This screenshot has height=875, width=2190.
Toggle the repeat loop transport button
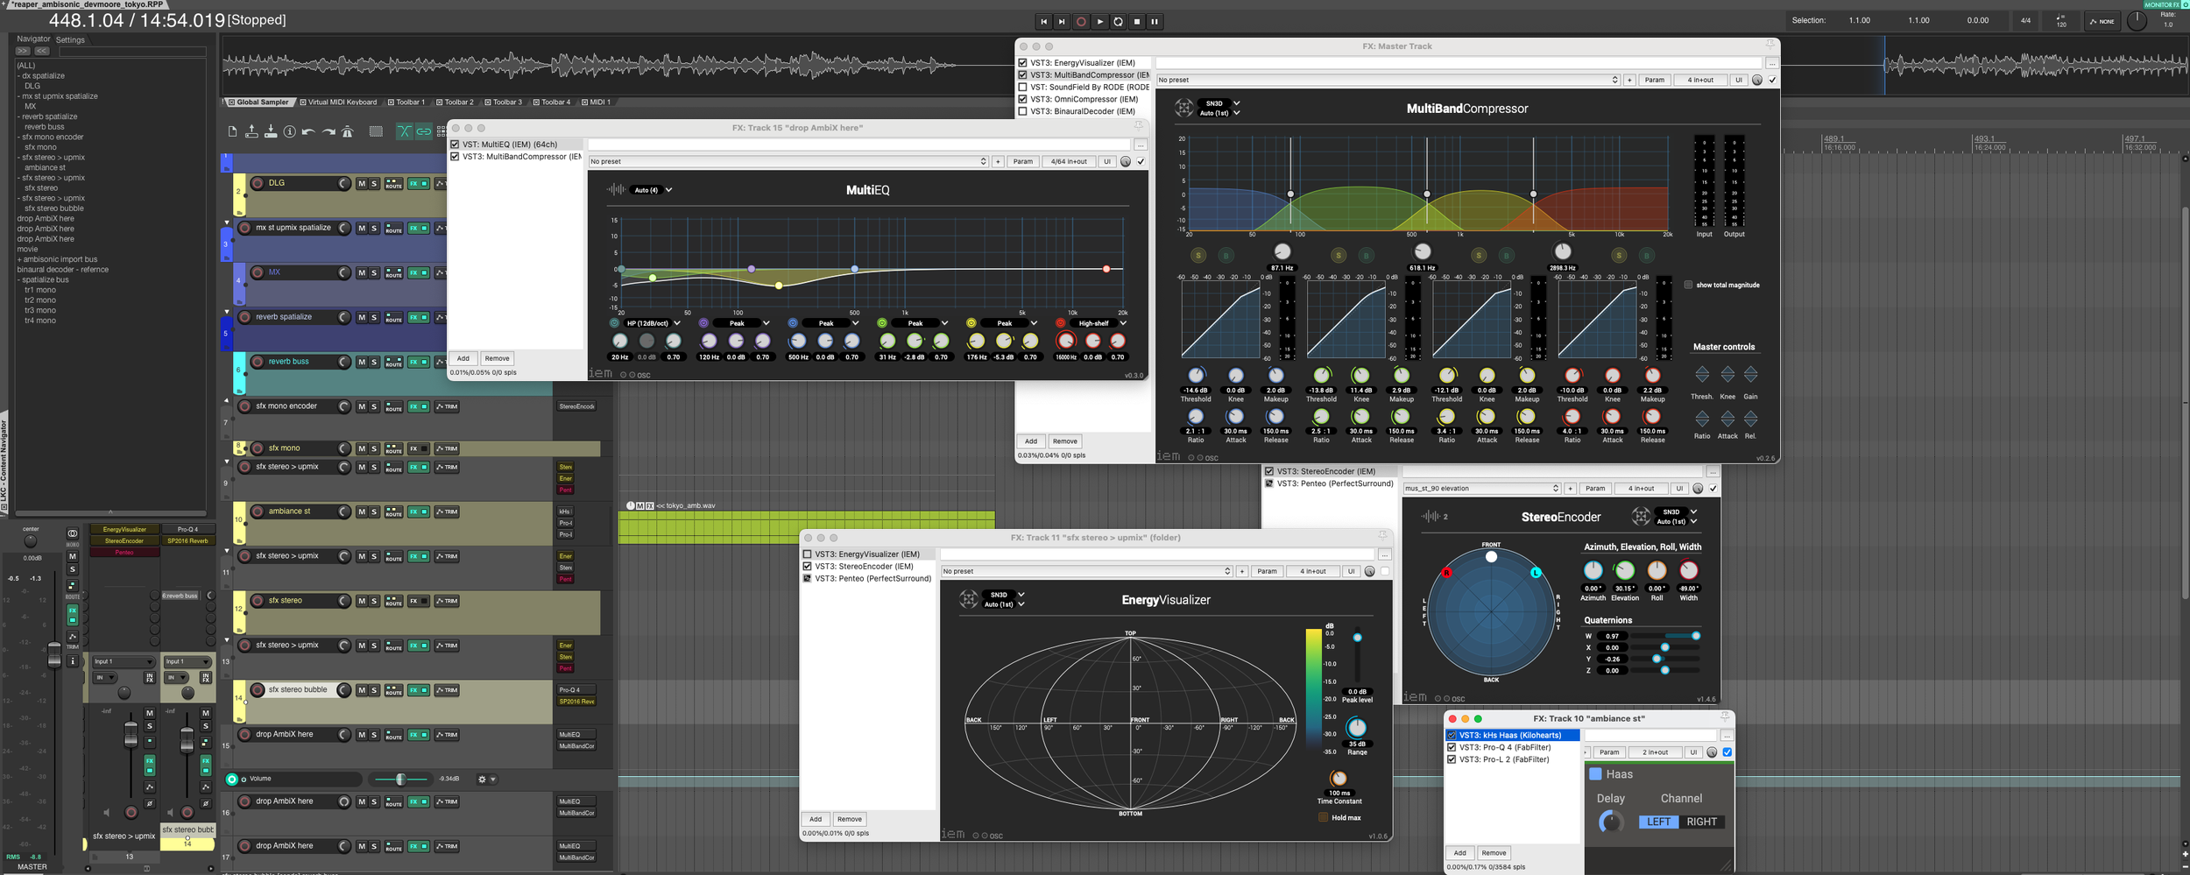coord(1118,22)
